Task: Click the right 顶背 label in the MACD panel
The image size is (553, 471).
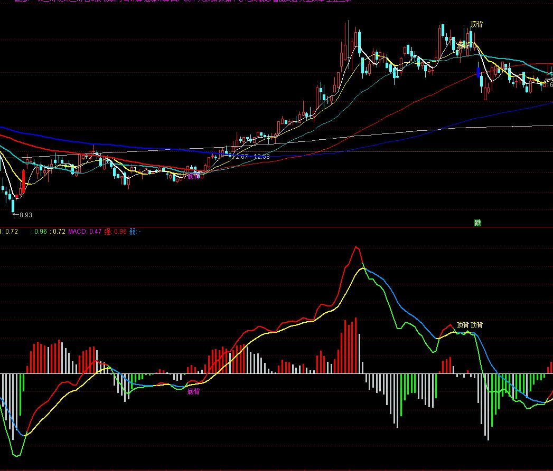Action: (x=476, y=325)
